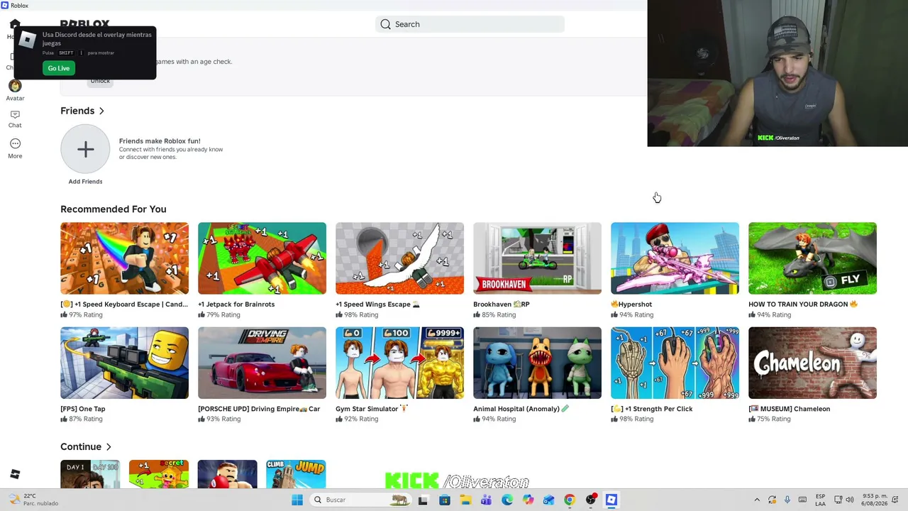Image resolution: width=908 pixels, height=511 pixels.
Task: Open +1 Jetpack for Brainrots thumbnail
Action: pos(262,258)
